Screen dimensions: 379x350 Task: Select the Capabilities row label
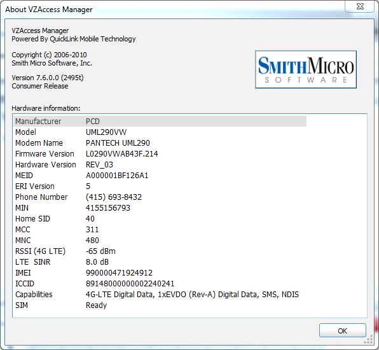(34, 295)
